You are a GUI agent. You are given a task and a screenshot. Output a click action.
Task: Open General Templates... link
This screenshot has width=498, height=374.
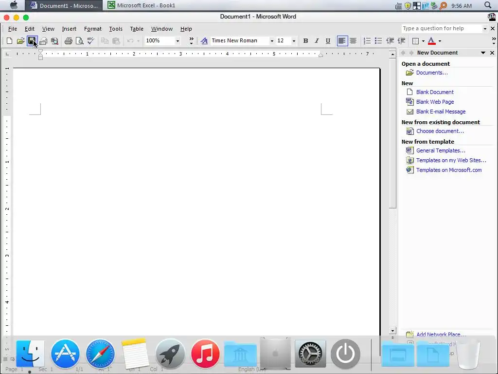(x=441, y=150)
